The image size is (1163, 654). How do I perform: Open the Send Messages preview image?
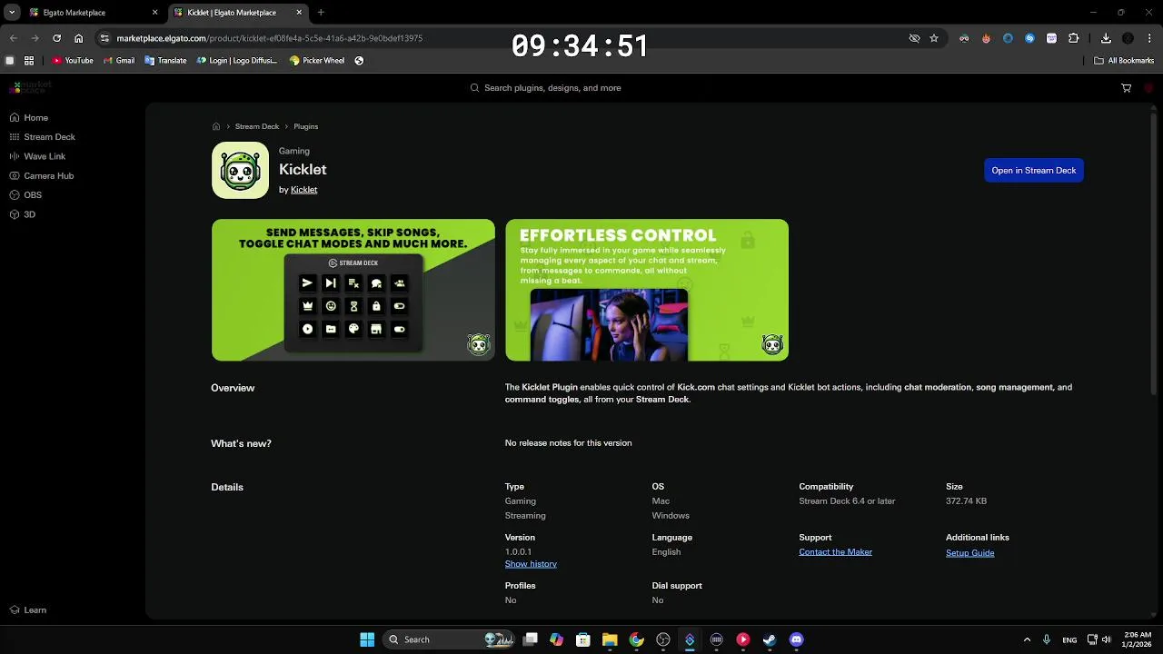[x=353, y=290]
